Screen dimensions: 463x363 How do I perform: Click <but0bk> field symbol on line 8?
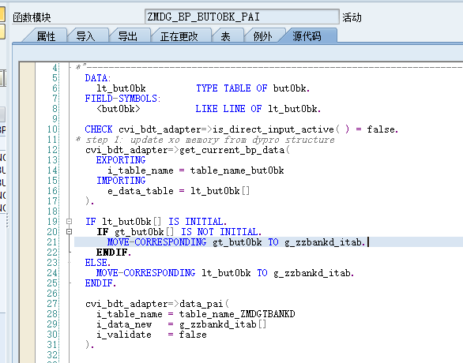118,109
